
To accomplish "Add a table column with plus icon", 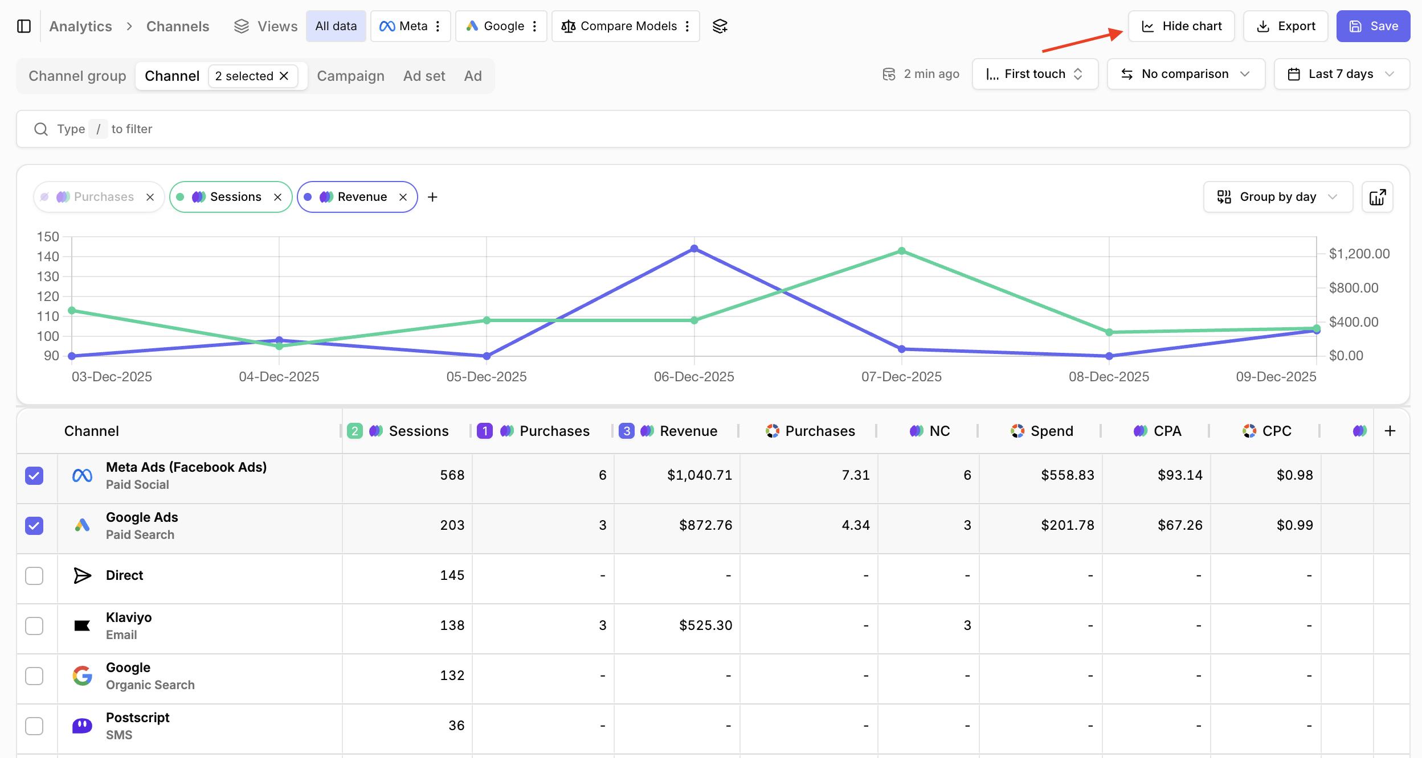I will (x=1390, y=431).
